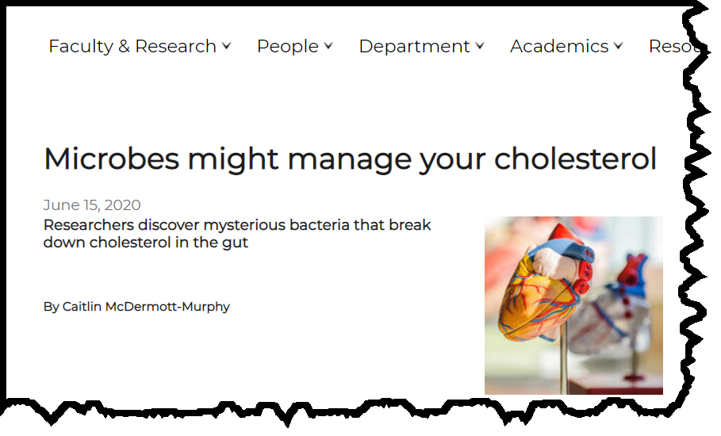The width and height of the screenshot is (721, 436).
Task: Click the word cholesterol in the headline
Action: [x=575, y=159]
